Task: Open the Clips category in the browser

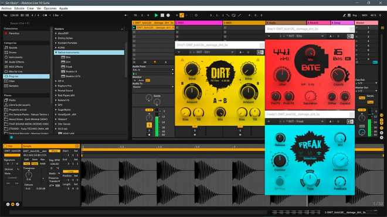Action: pyautogui.click(x=12, y=81)
